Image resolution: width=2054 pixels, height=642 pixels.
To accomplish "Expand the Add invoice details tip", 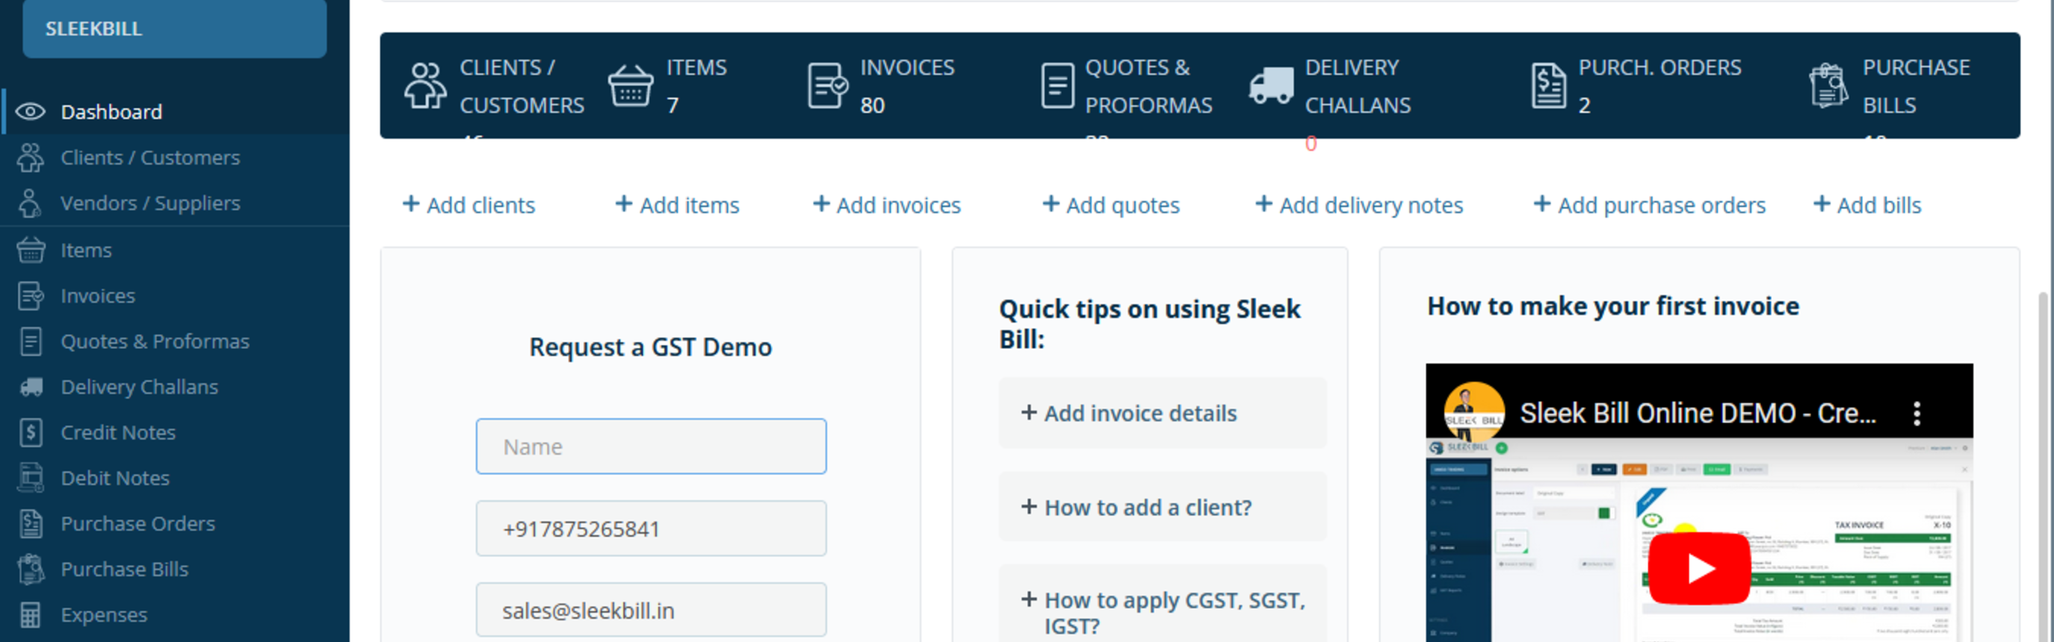I will tap(1163, 413).
